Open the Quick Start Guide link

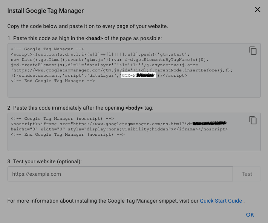point(221,201)
